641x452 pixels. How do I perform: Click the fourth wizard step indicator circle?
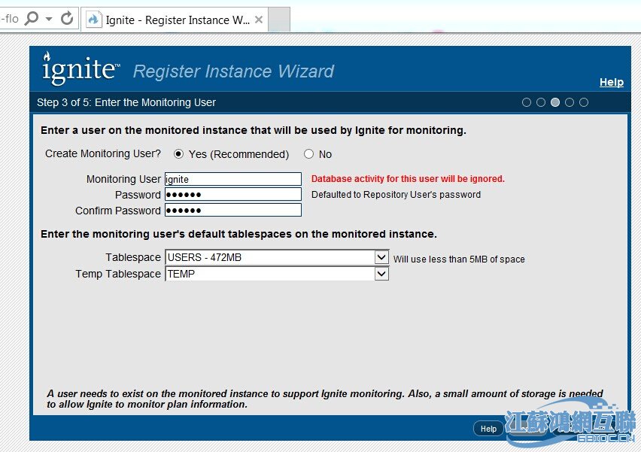pos(570,102)
